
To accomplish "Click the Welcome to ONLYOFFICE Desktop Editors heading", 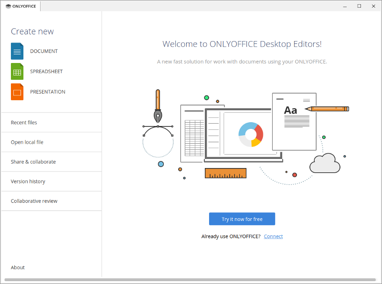I will [242, 44].
